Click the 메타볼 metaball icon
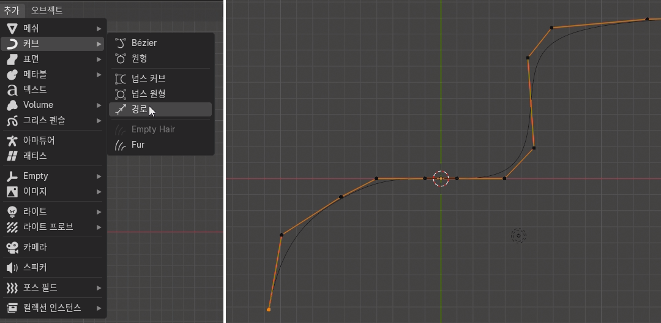 12,75
